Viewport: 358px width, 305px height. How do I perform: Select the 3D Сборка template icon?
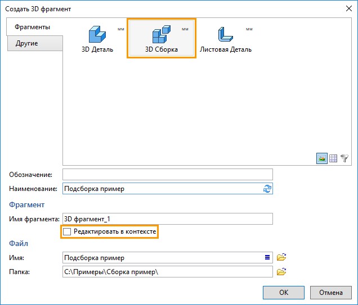click(x=162, y=34)
